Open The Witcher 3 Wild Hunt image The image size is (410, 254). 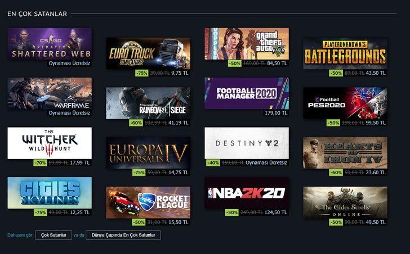(x=50, y=143)
